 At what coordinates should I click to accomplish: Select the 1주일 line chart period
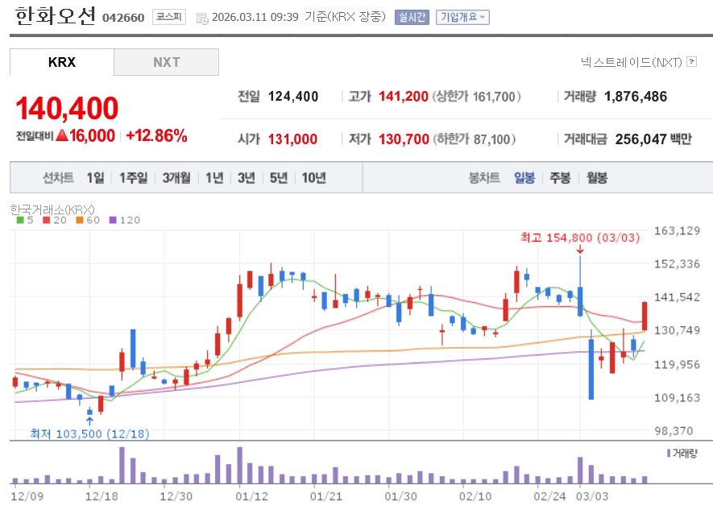coord(133,178)
